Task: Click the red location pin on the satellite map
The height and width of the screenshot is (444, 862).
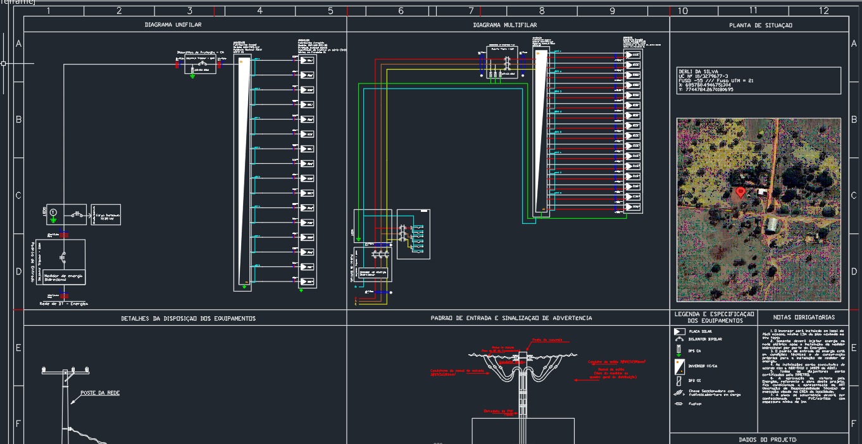Action: 740,192
